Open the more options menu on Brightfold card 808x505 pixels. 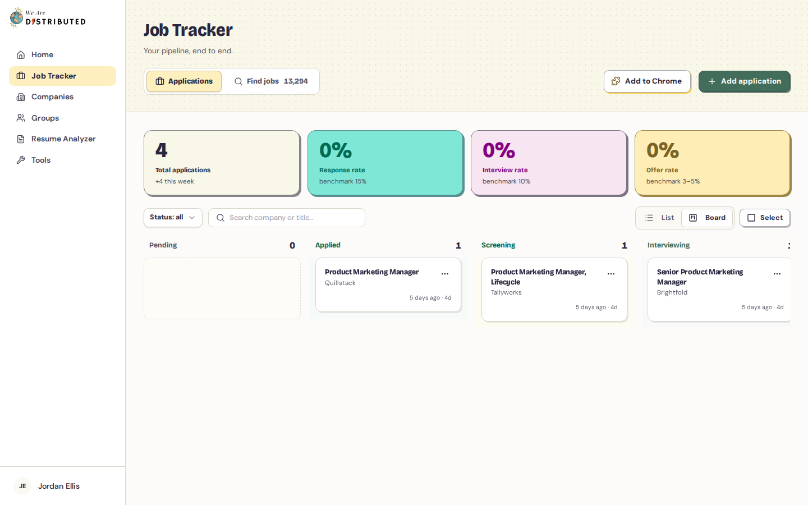click(777, 274)
